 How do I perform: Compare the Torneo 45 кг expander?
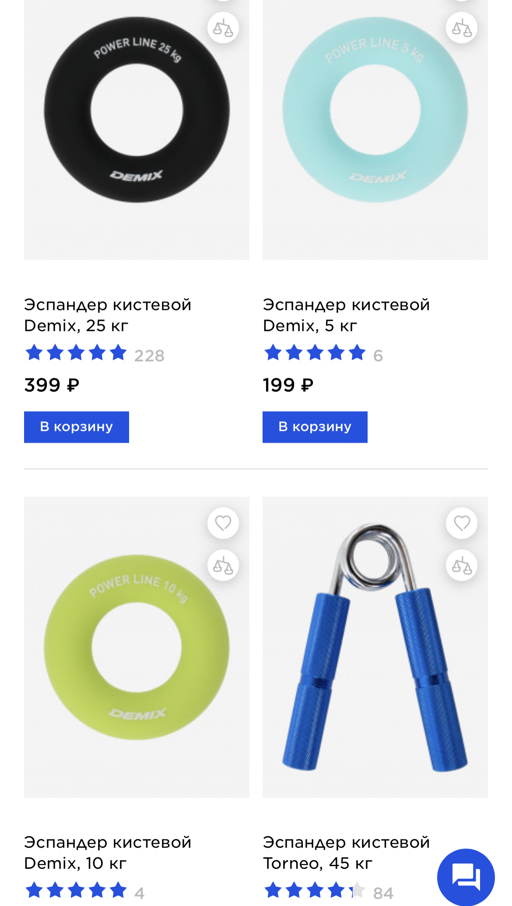tap(462, 565)
